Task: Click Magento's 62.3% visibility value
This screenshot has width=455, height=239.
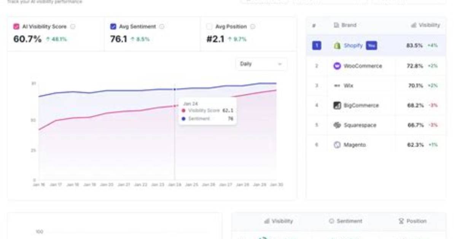Action: pyautogui.click(x=415, y=145)
